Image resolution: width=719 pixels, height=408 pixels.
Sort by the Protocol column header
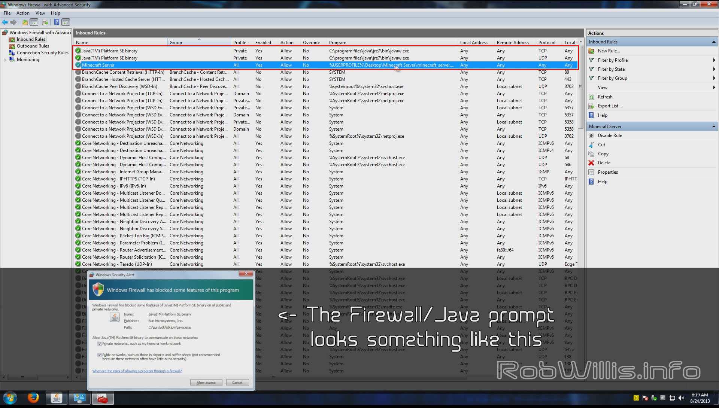[549, 42]
